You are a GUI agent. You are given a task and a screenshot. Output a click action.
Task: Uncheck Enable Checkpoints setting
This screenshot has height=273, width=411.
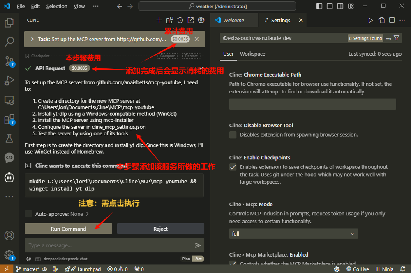233,167
